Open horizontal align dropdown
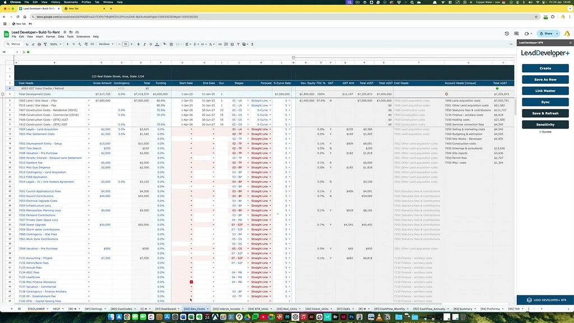The image size is (574, 323). pyautogui.click(x=187, y=44)
